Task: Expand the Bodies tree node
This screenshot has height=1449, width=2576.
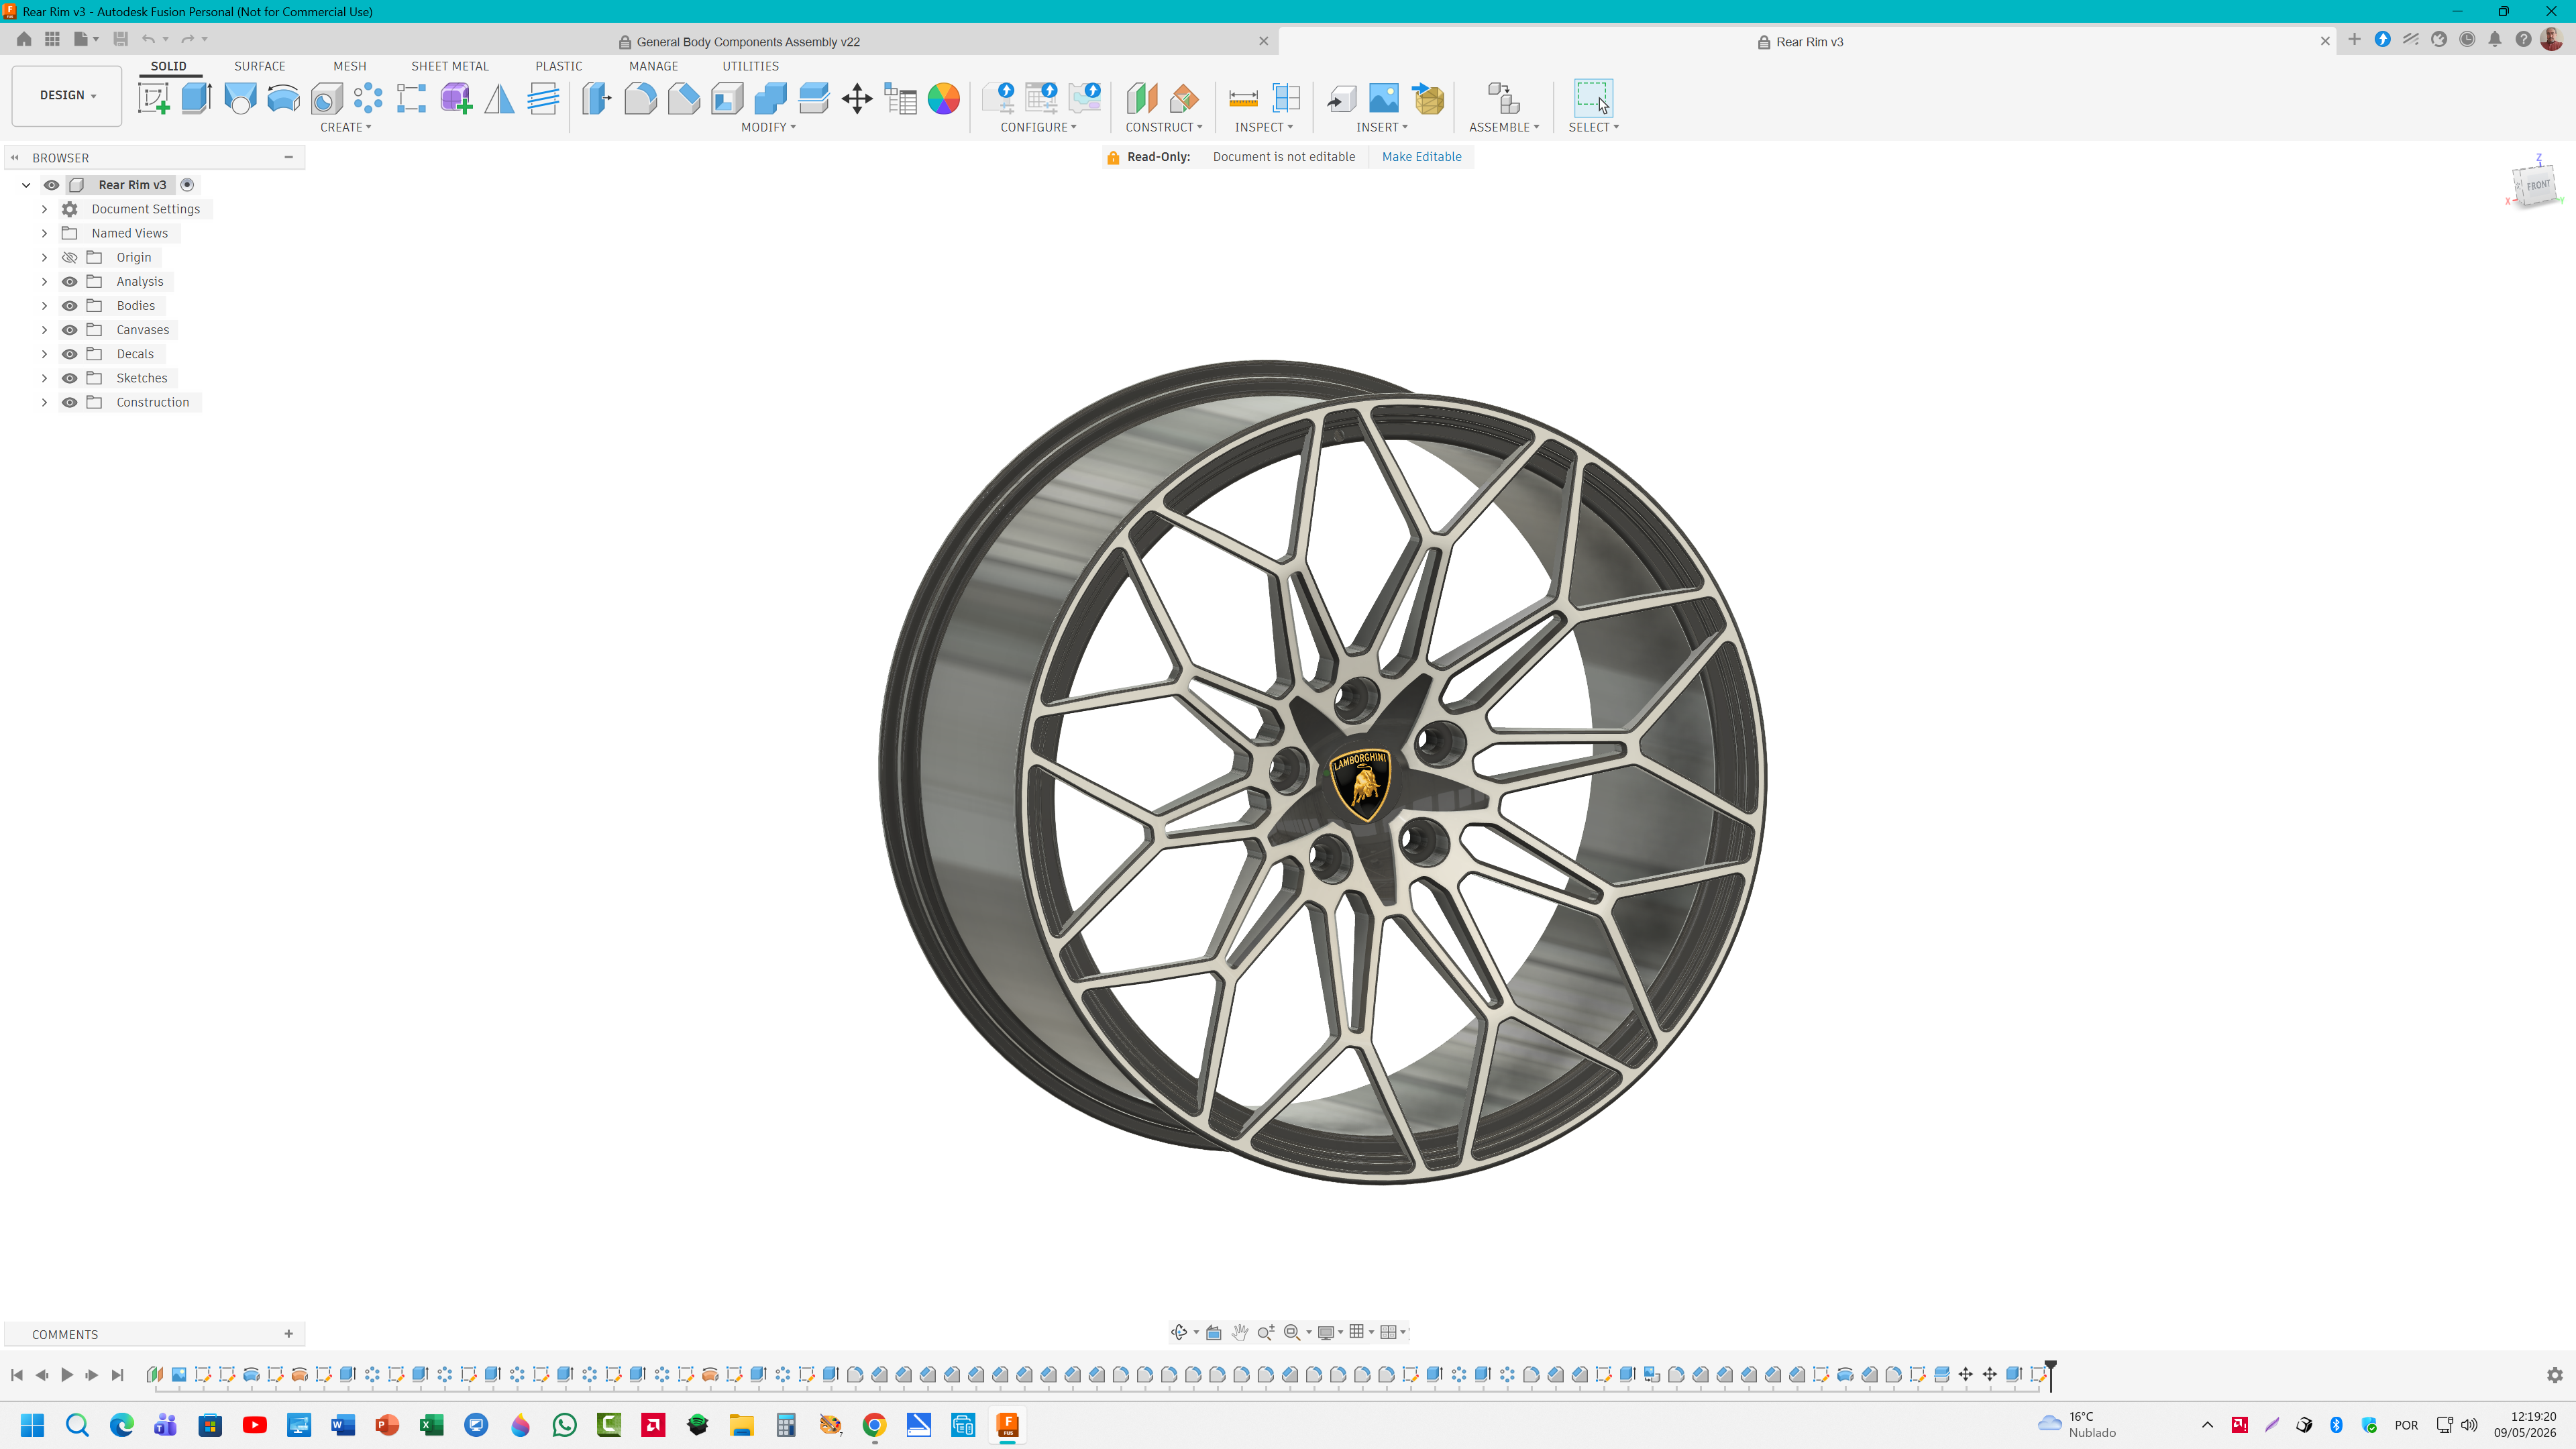Action: (44, 306)
